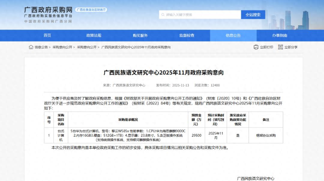Click the budget amount 29500 table cell
Screen dimensions: 324x181
pyautogui.click(x=196, y=136)
